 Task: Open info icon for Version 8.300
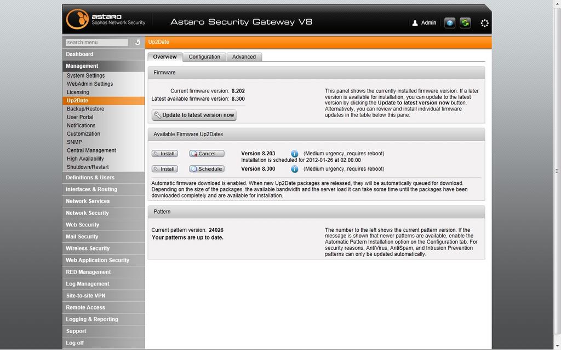tap(294, 169)
